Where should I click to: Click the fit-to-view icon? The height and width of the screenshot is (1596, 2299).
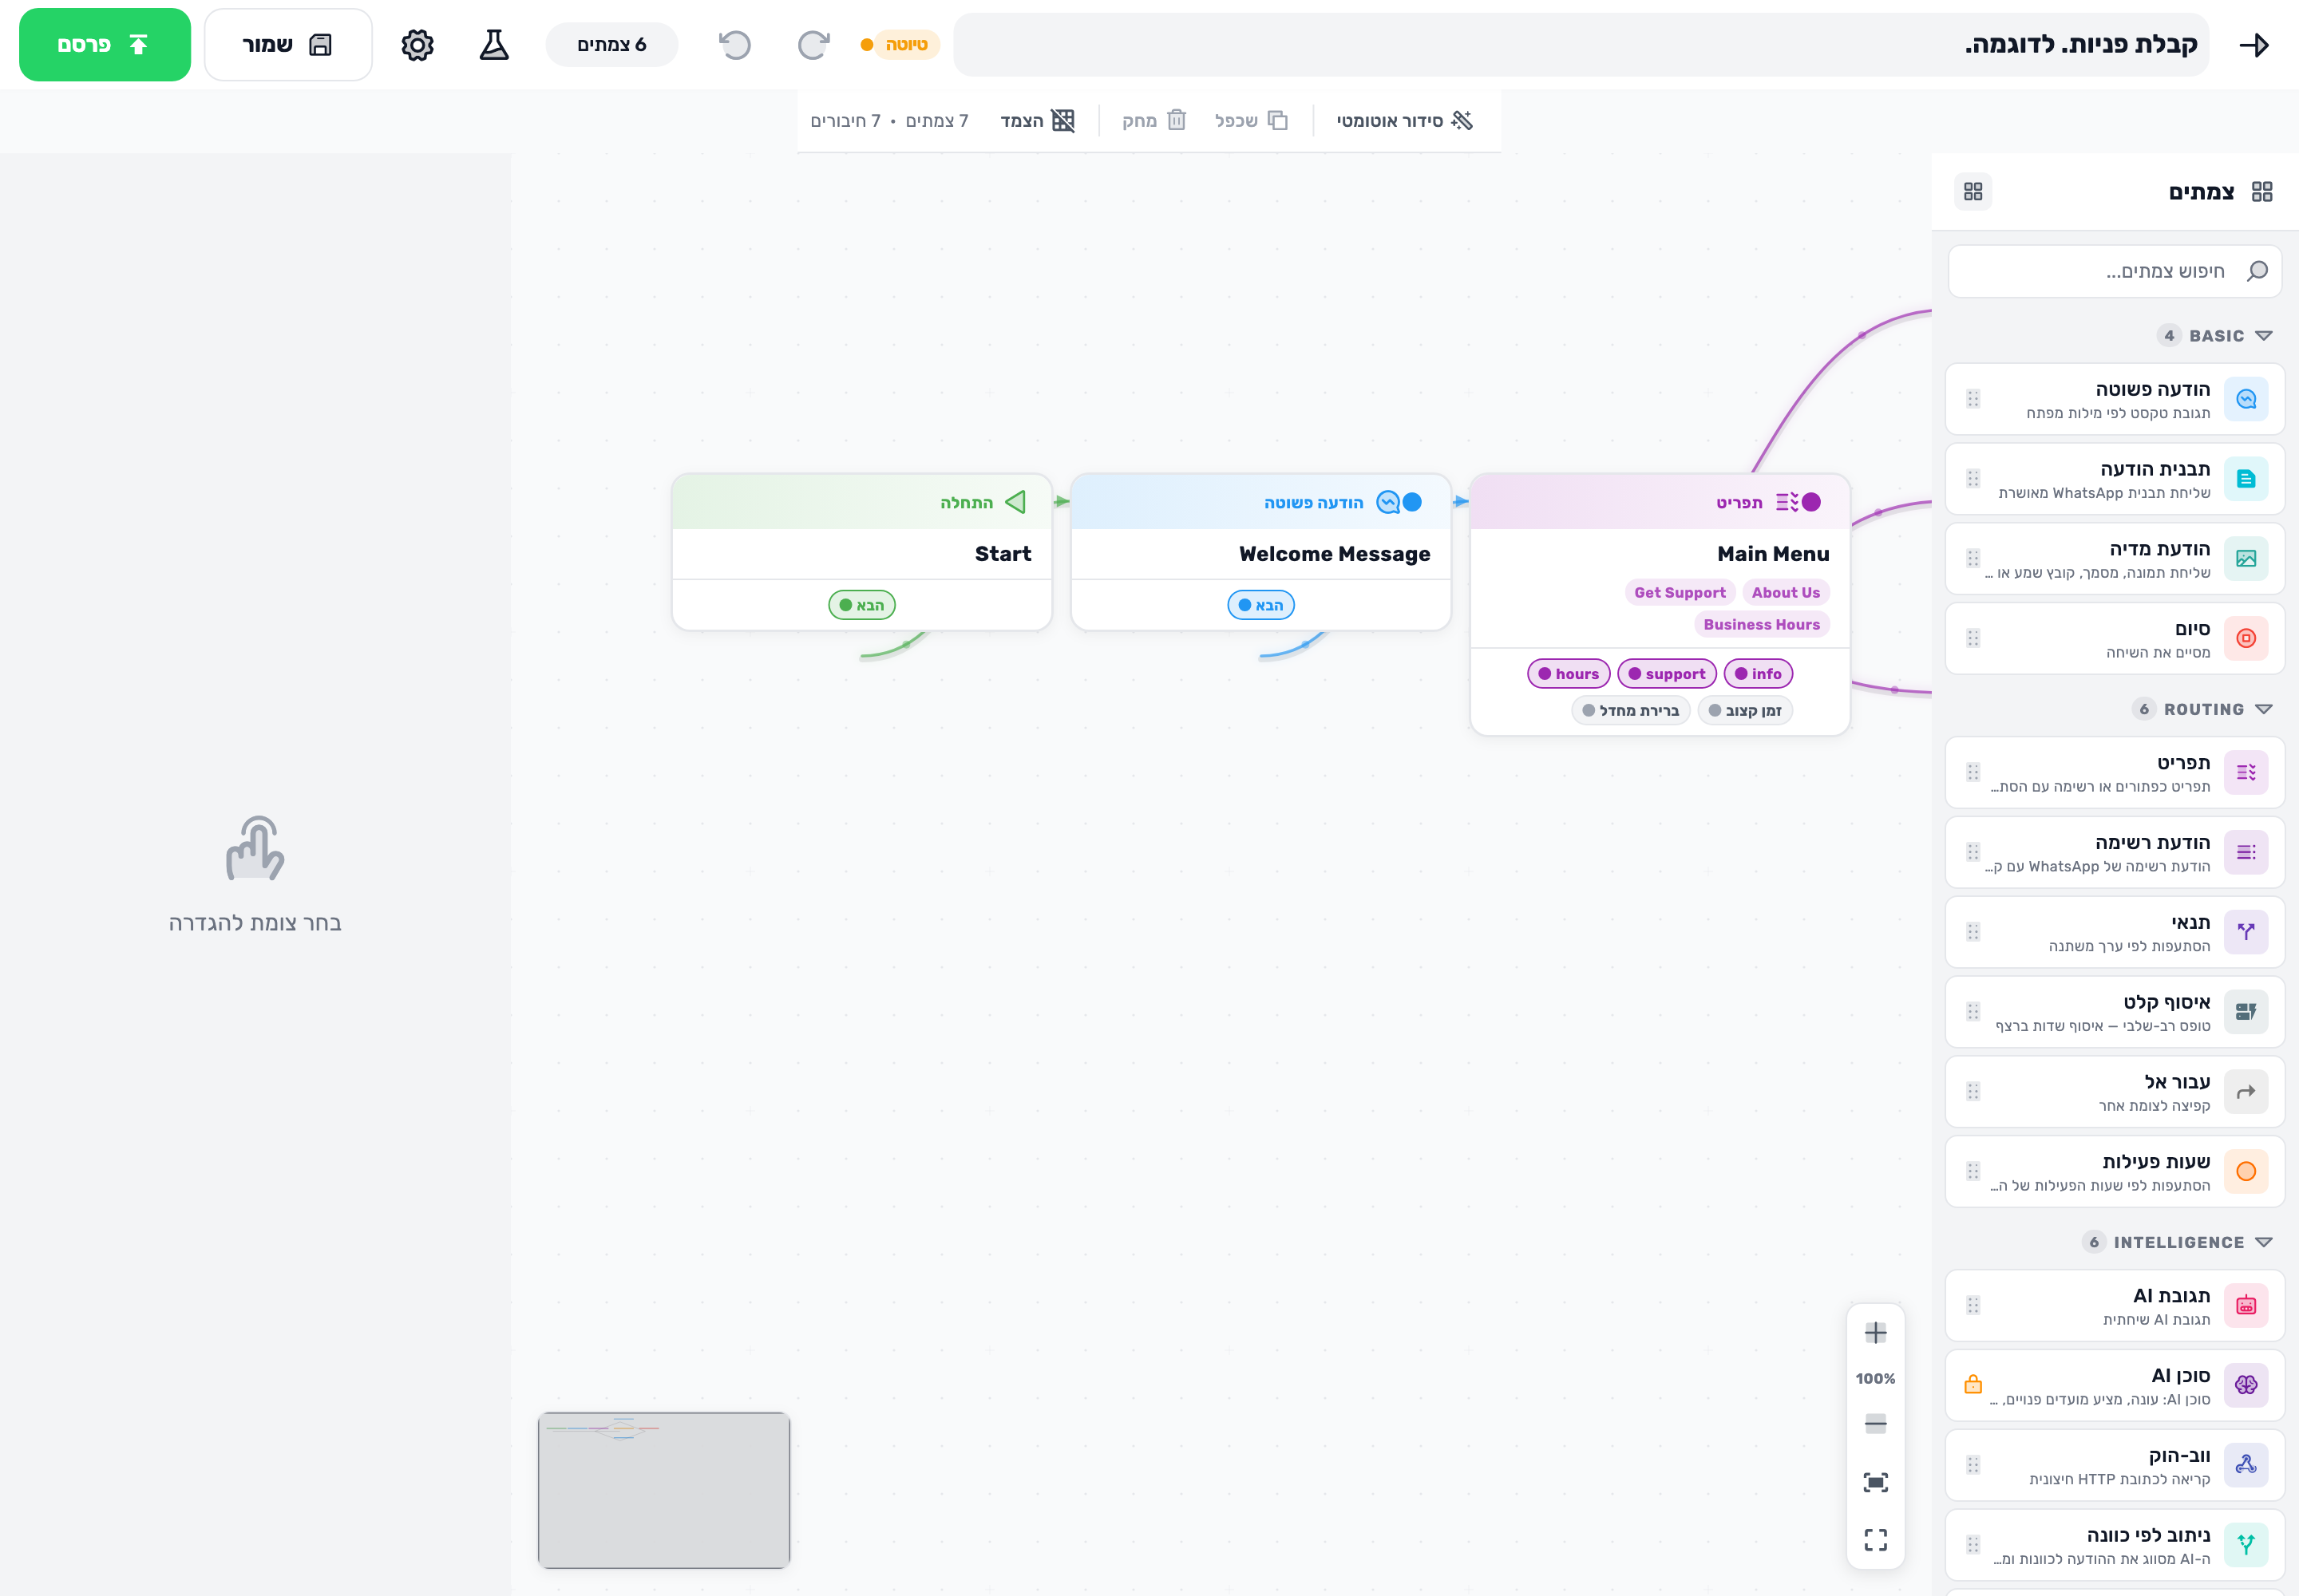[1876, 1482]
